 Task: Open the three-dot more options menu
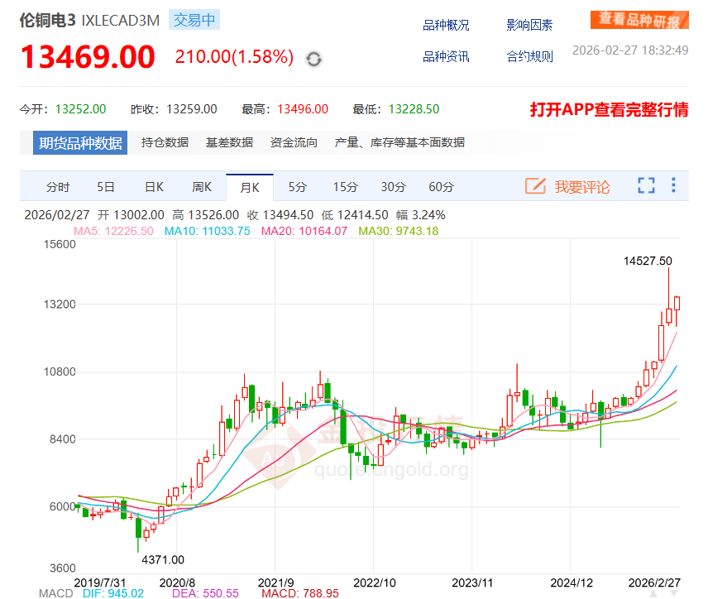pyautogui.click(x=674, y=187)
